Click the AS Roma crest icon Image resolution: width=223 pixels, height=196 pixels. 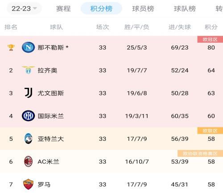tap(28, 184)
